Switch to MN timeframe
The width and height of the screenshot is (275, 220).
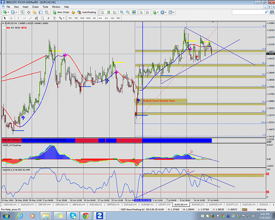[118, 18]
